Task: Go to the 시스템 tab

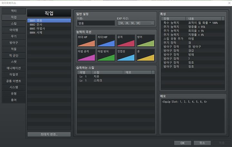Action: 14,87
